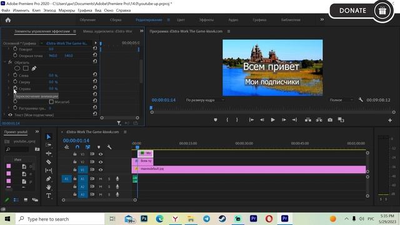
Task: Create ellipse mask under Обрезать effect
Action: tap(17, 68)
